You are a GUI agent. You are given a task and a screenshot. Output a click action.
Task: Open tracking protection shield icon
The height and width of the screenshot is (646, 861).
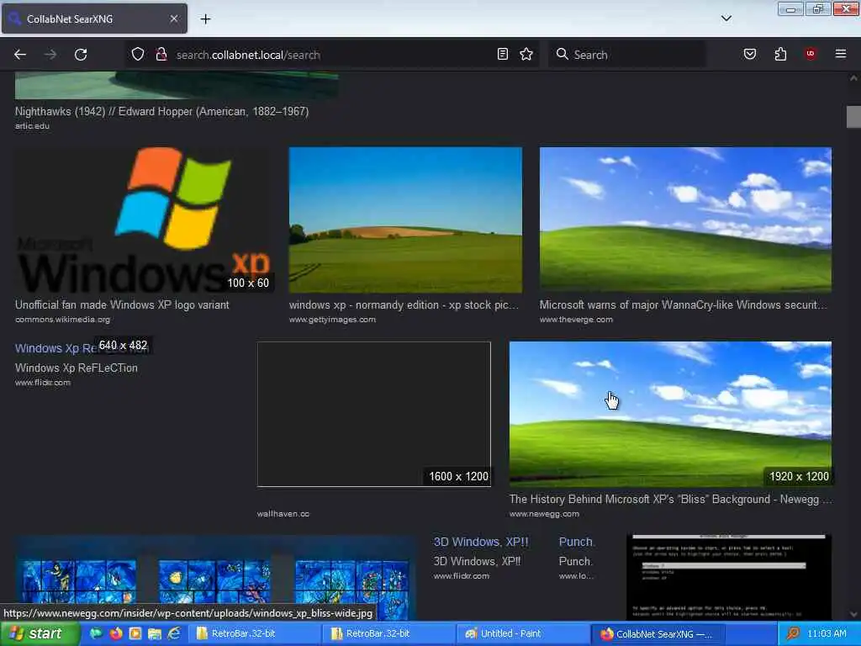(x=138, y=55)
